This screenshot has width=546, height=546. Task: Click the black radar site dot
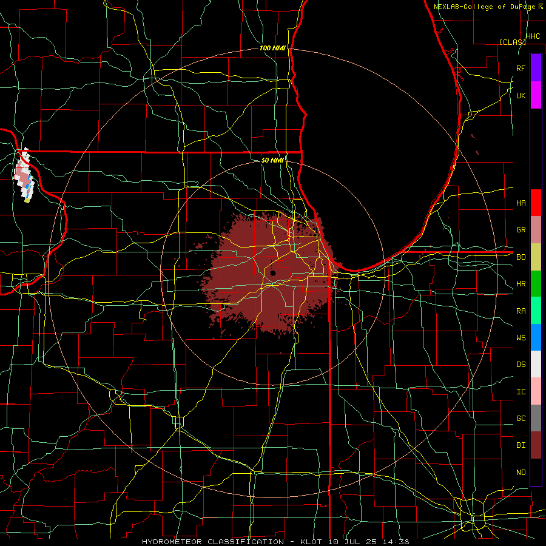[272, 272]
